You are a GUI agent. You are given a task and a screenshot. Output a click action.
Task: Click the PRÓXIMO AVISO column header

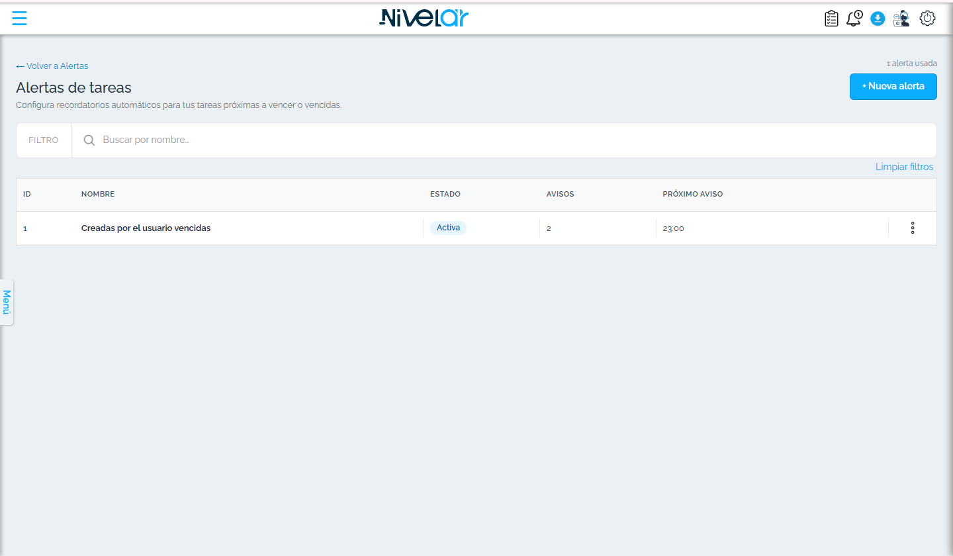(x=693, y=195)
